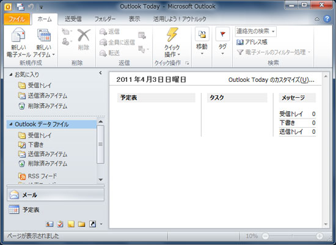The width and height of the screenshot is (336, 245).
Task: Open 削除済みアイテム under Outlook データ ファイル
Action: pyautogui.click(x=43, y=164)
